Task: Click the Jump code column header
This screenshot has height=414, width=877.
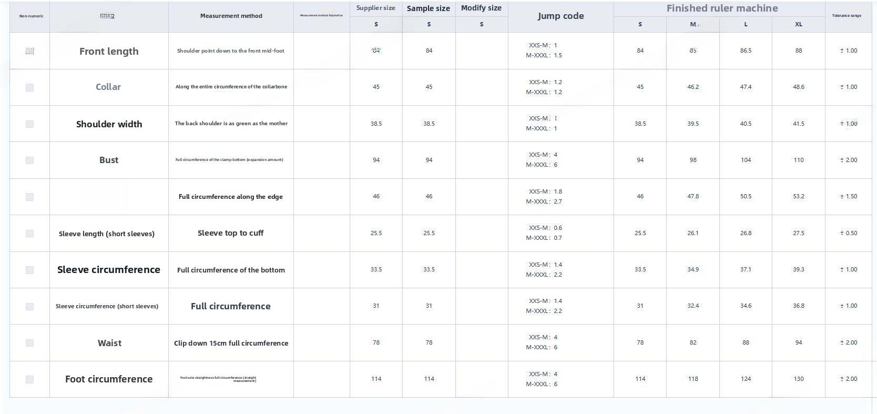Action: pyautogui.click(x=560, y=16)
